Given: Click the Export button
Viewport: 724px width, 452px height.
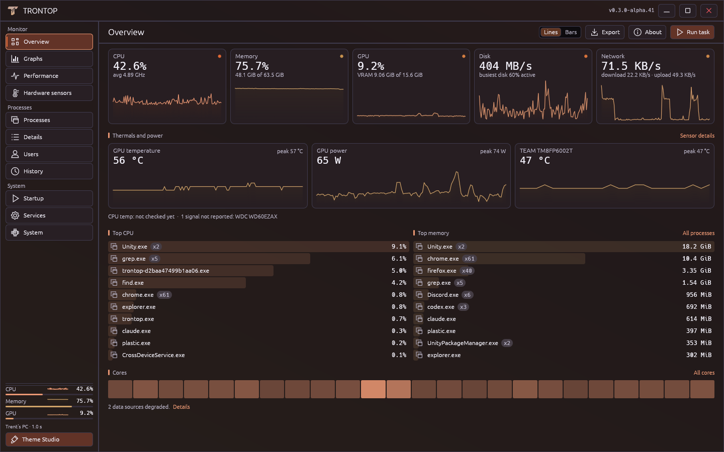Looking at the screenshot, I should click(x=605, y=32).
